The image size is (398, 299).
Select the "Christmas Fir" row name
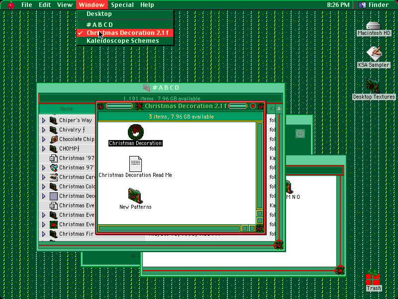point(77,234)
